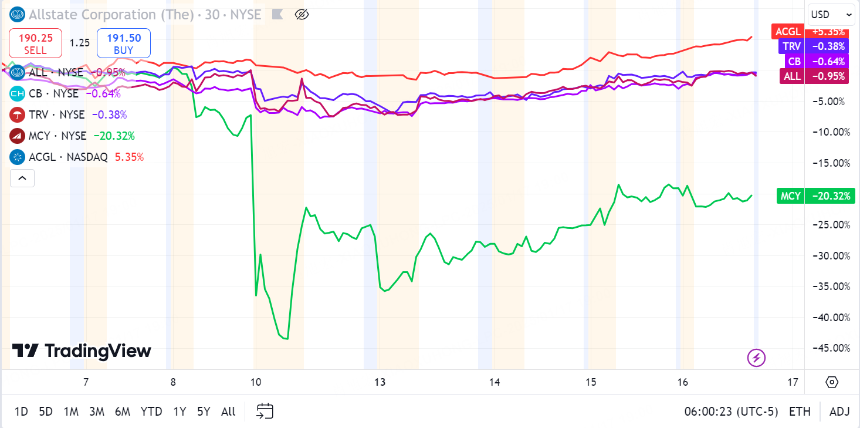Viewport: 860px width, 428px height.
Task: Open chart settings hexagon icon
Action: coord(832,382)
